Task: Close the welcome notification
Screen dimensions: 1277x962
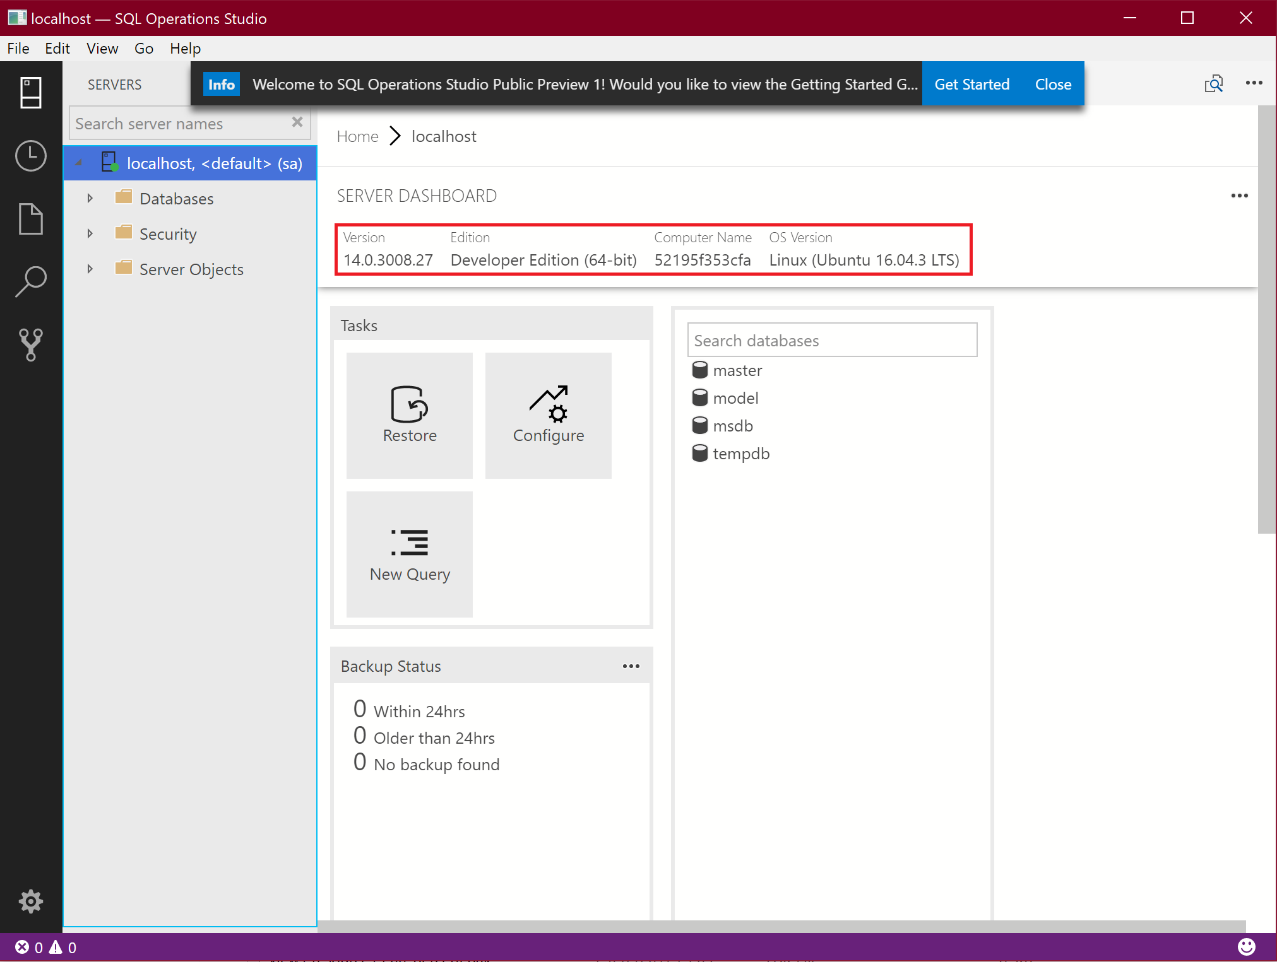Action: coord(1053,84)
